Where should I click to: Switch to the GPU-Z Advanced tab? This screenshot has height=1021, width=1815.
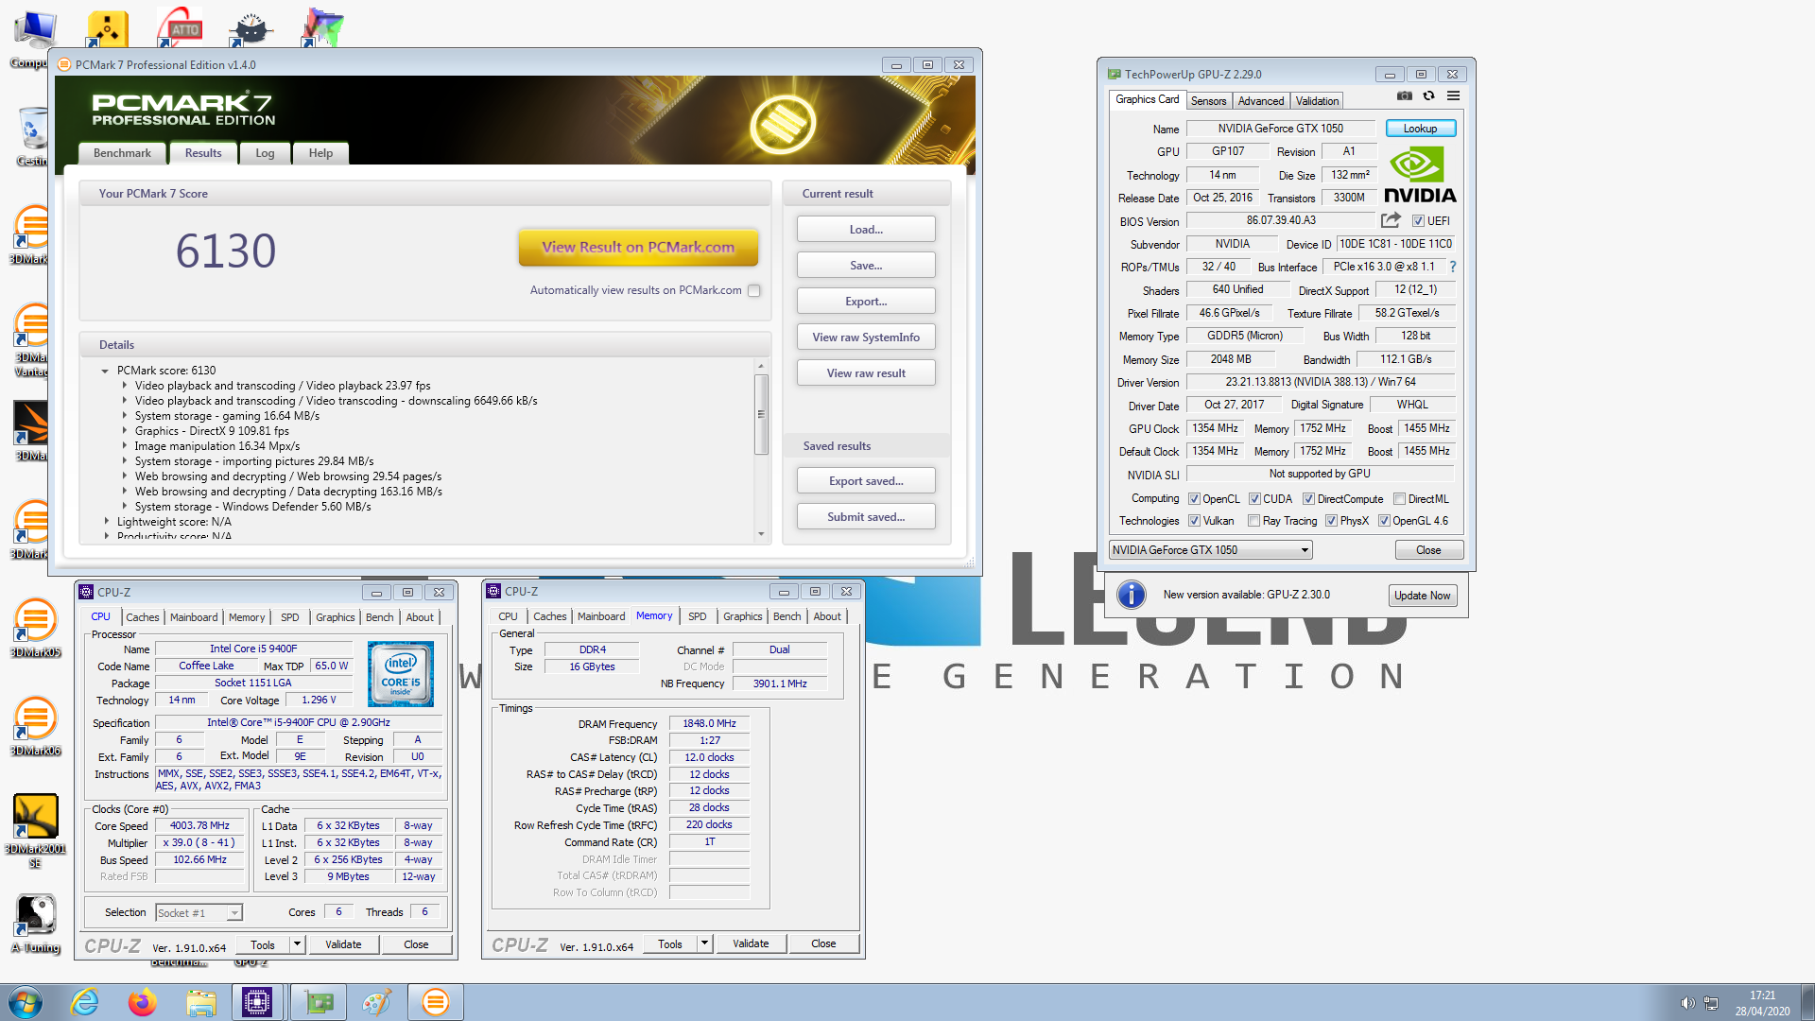tap(1261, 101)
